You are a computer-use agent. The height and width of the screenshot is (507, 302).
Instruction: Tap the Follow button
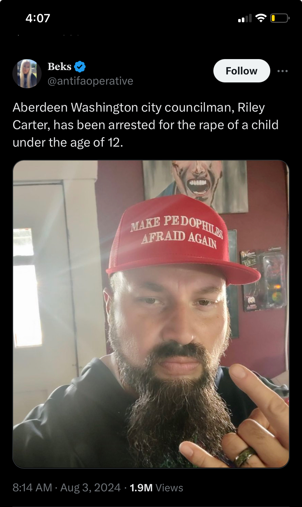241,71
